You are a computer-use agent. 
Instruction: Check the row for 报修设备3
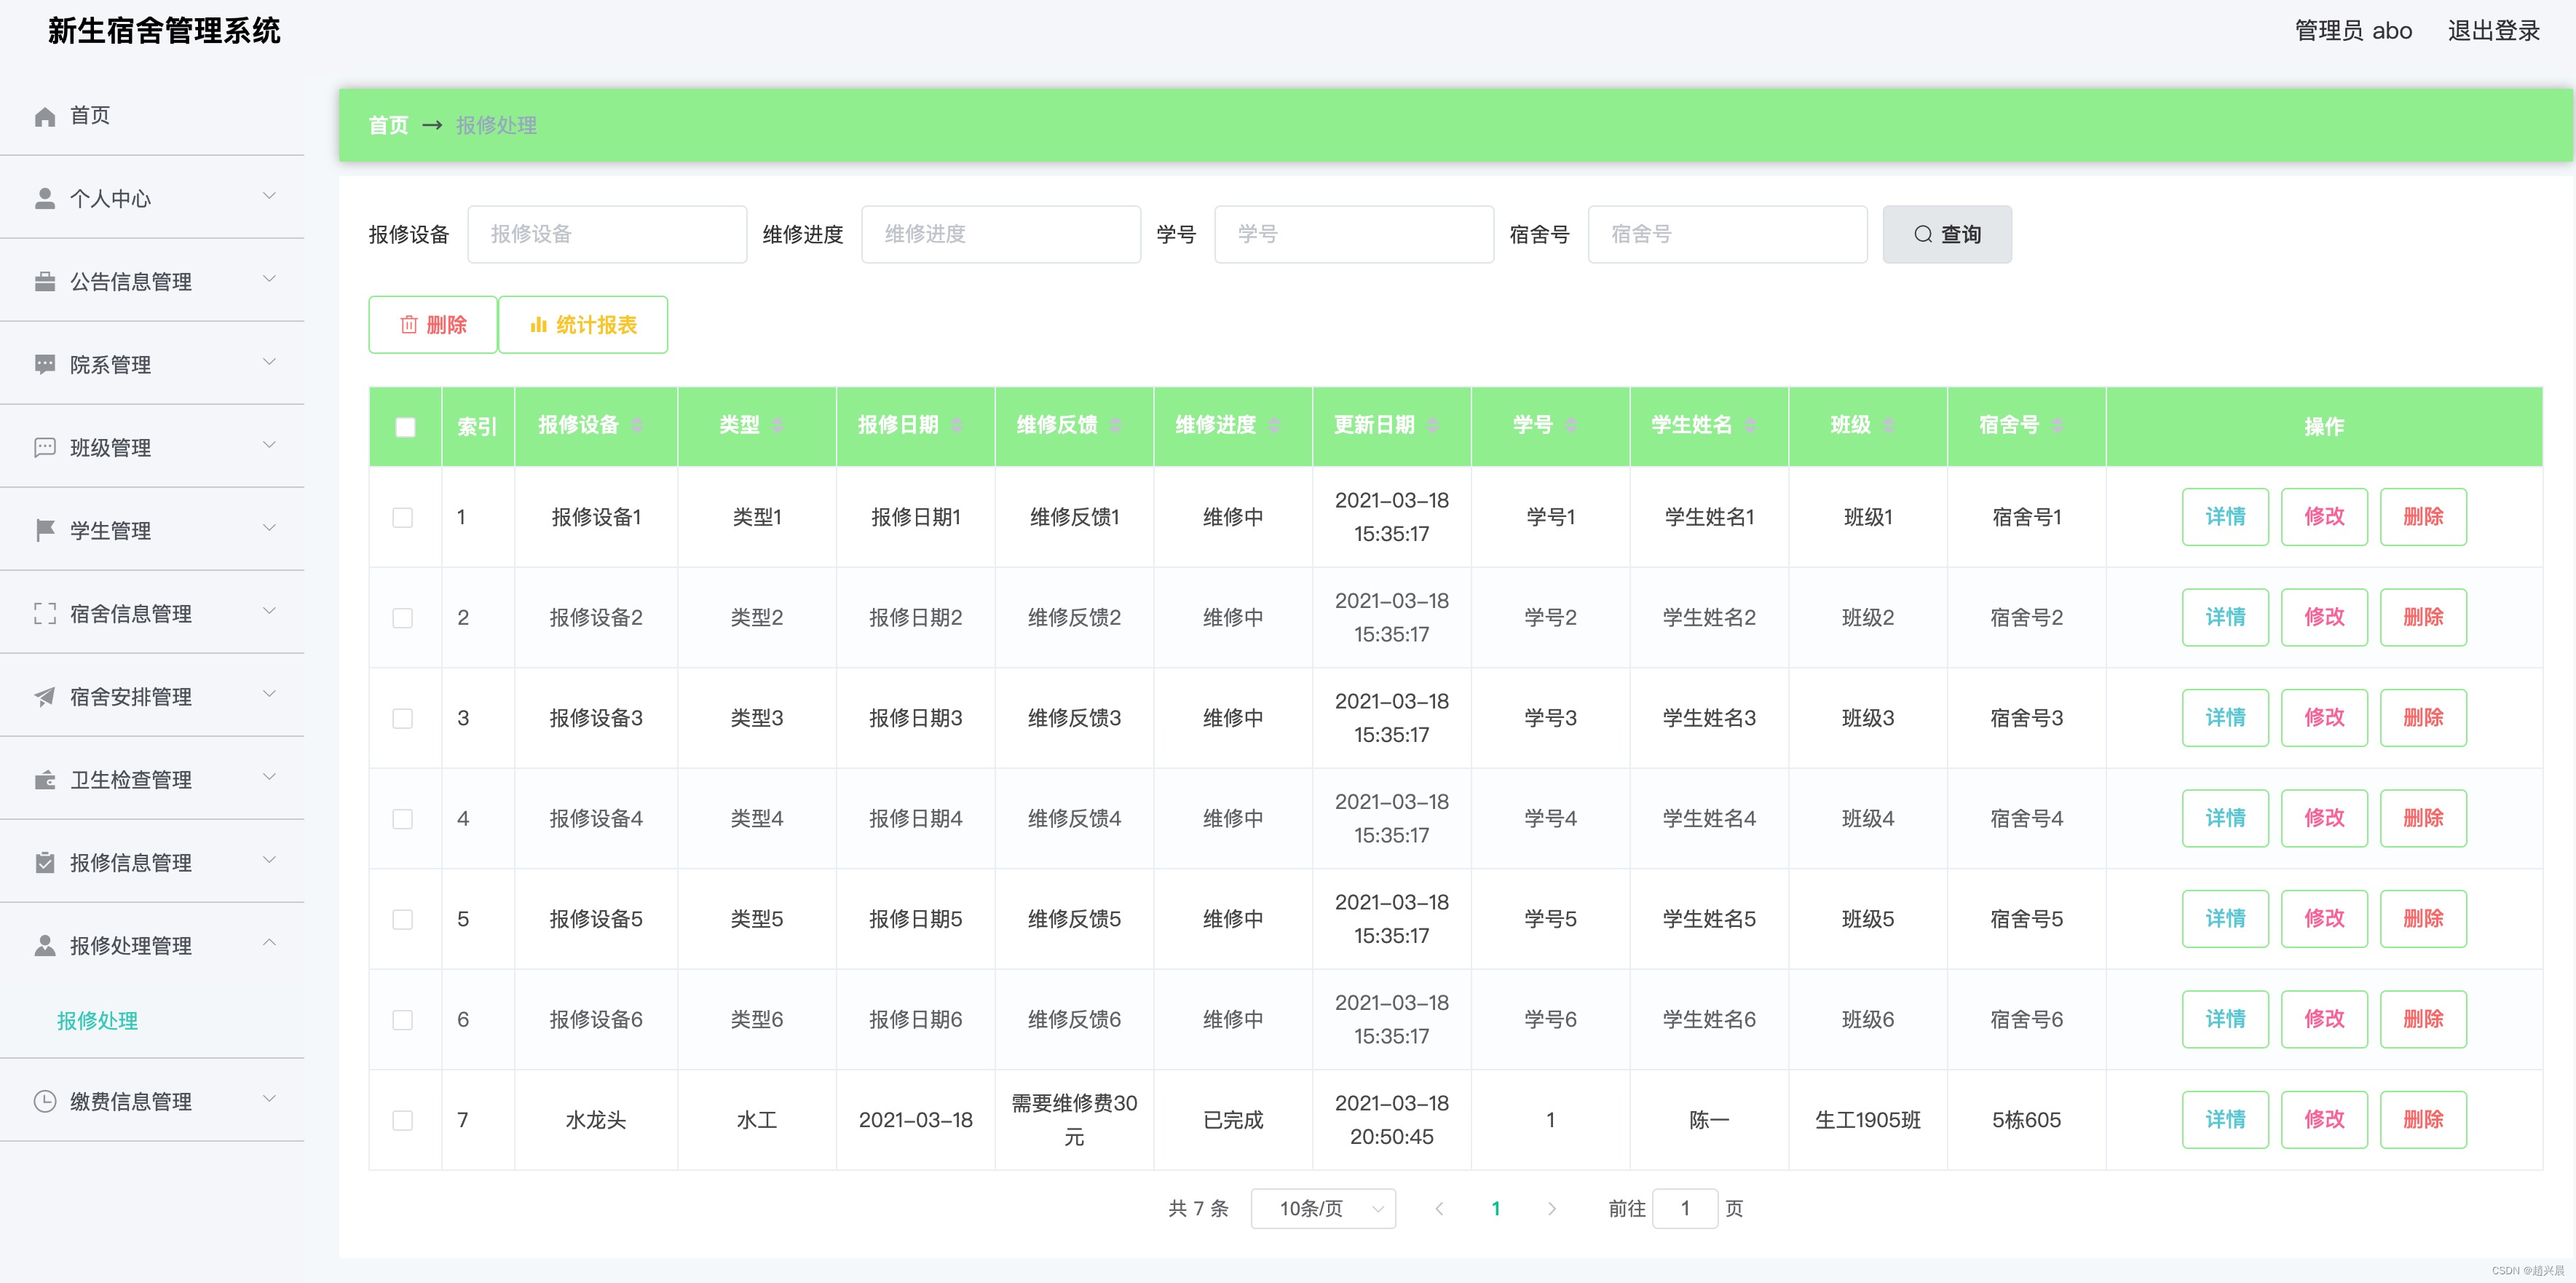(403, 719)
